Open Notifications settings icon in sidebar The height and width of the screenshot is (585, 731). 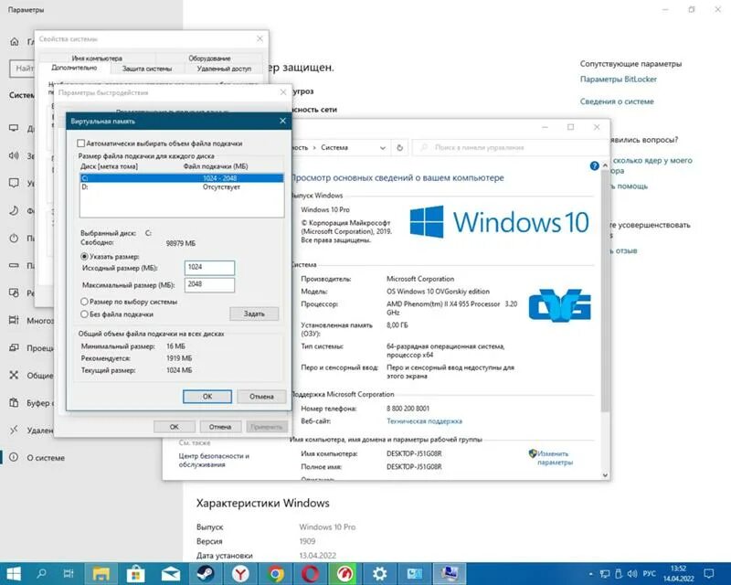pos(14,183)
